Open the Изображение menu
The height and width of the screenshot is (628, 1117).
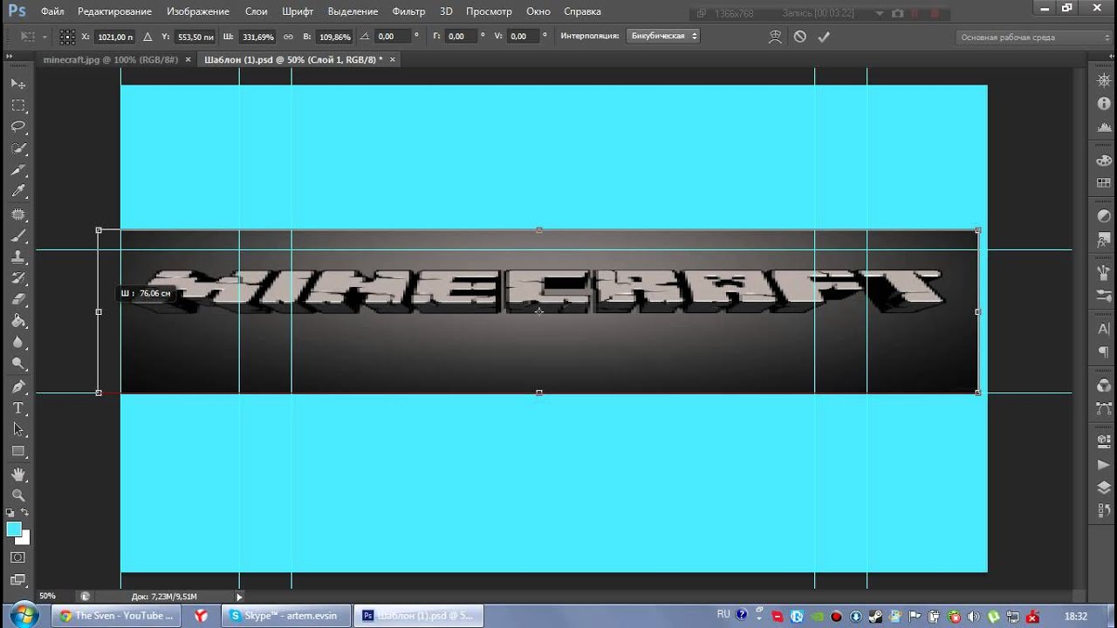198,11
